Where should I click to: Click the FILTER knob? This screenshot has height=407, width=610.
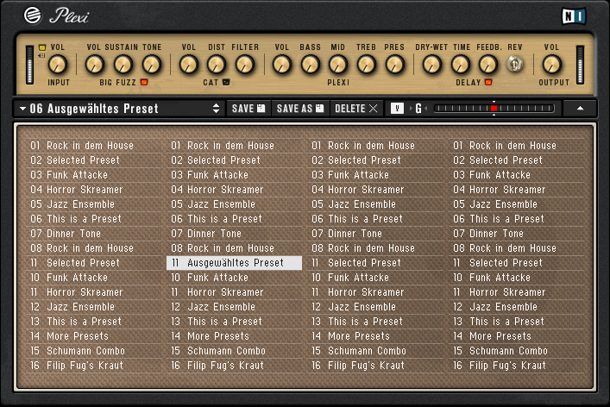(x=245, y=65)
